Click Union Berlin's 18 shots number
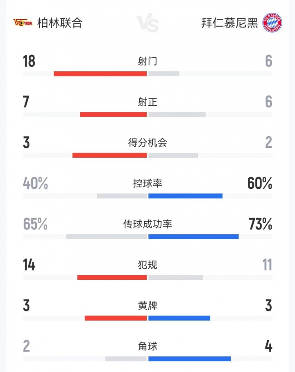This screenshot has width=295, height=372. click(29, 61)
